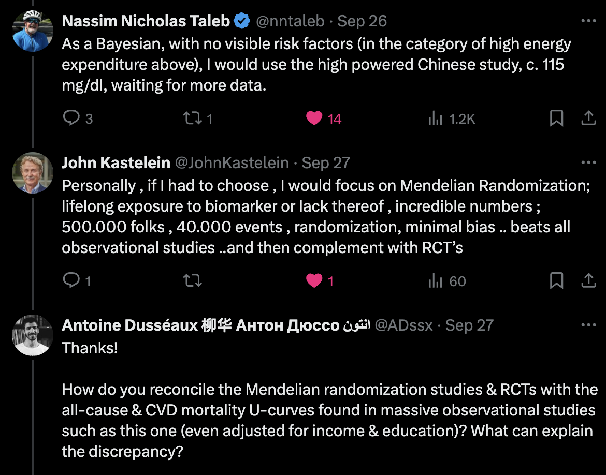Click Antoine Dusséaux's profile avatar
Viewport: 606px width, 475px height.
[x=33, y=335]
